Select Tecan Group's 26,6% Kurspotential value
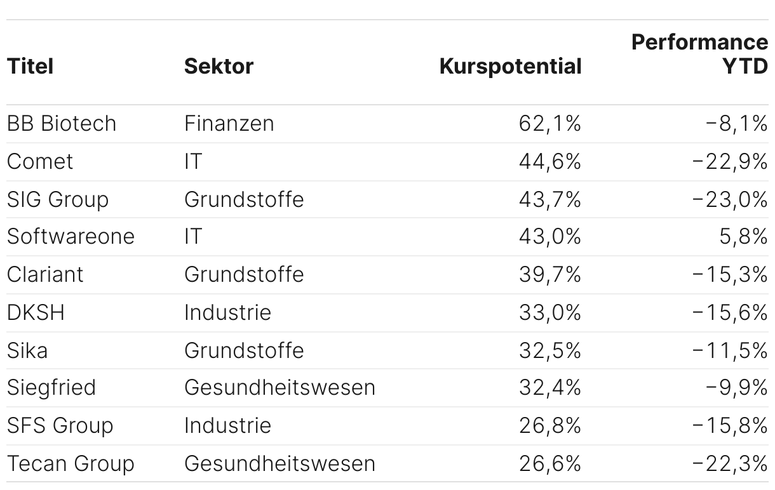This screenshot has width=775, height=490. tap(549, 463)
